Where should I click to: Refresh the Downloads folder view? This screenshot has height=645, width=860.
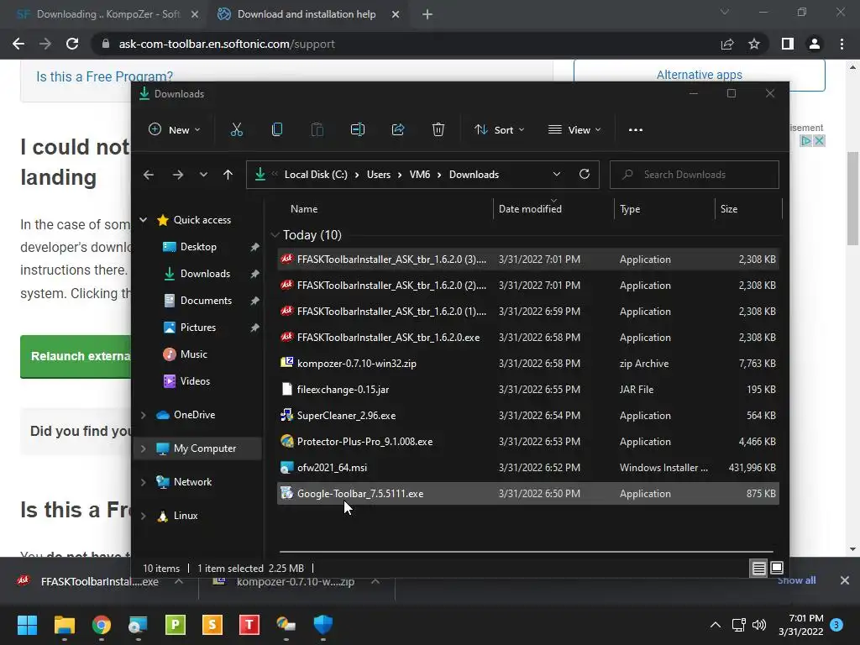(585, 175)
